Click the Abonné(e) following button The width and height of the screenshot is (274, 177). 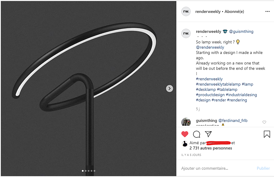pyautogui.click(x=234, y=11)
